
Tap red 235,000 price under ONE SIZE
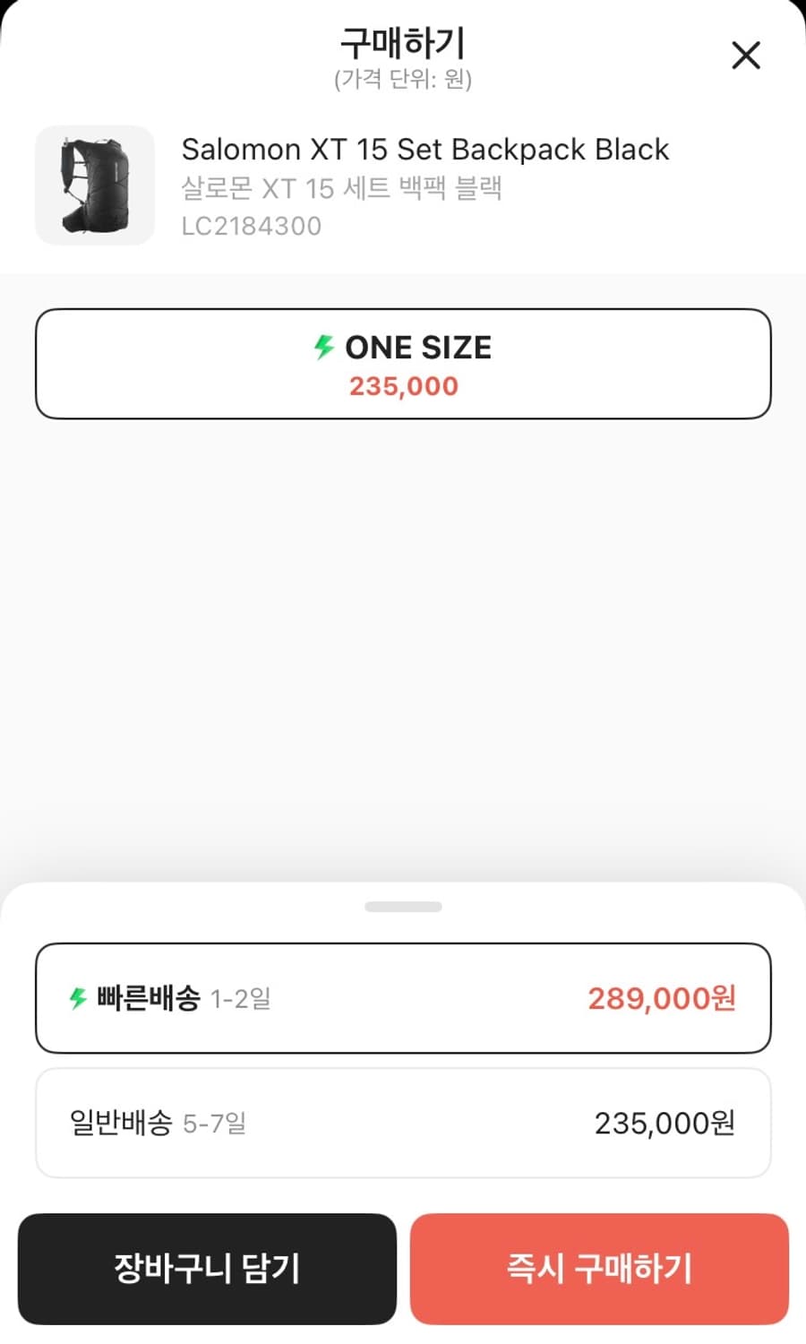404,386
